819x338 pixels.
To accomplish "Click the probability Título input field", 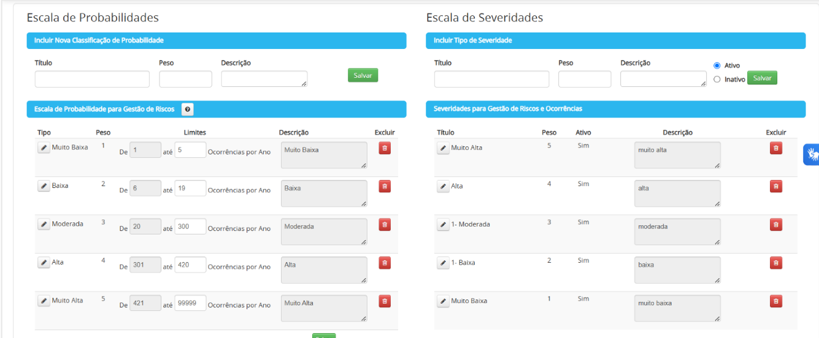I will point(92,79).
